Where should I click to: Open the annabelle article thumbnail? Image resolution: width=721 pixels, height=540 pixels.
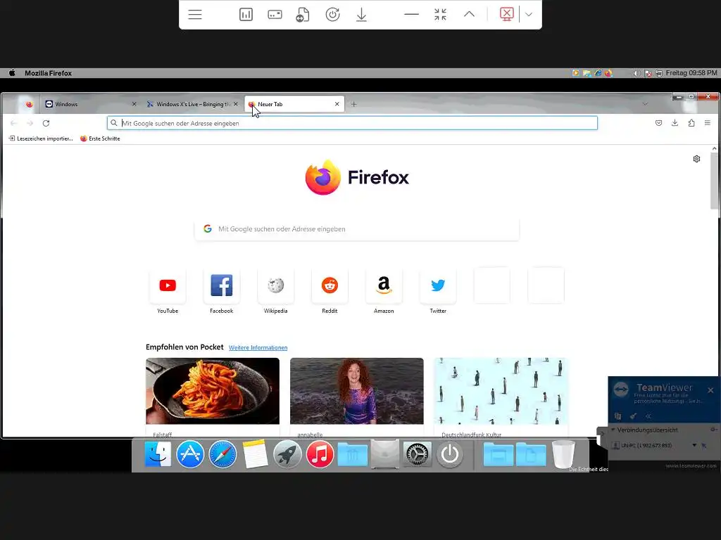(x=357, y=391)
